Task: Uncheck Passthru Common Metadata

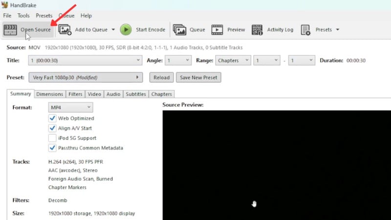Action: coord(52,148)
